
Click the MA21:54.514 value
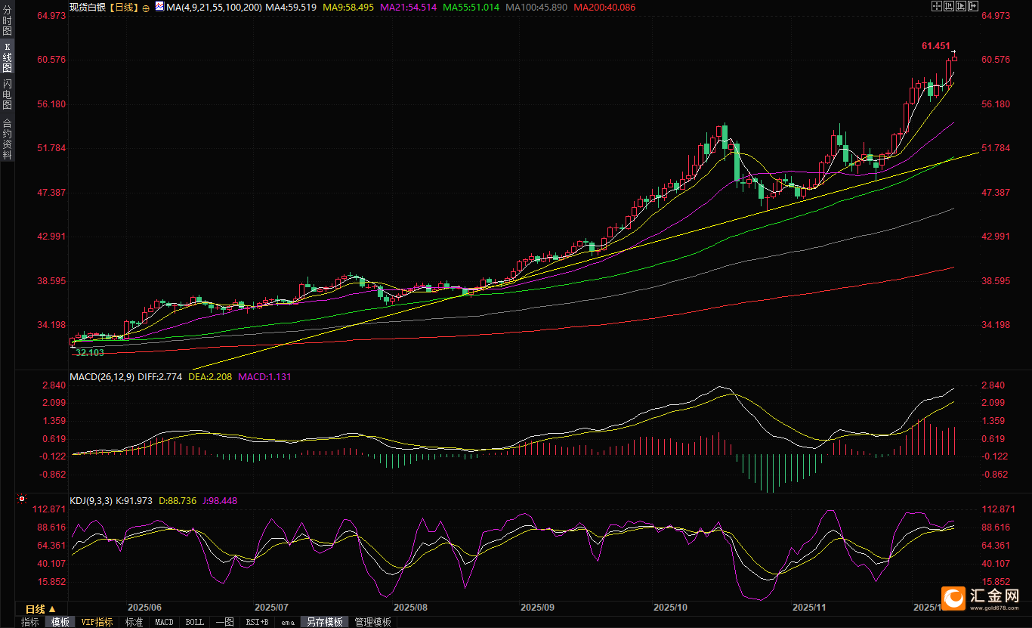(408, 8)
